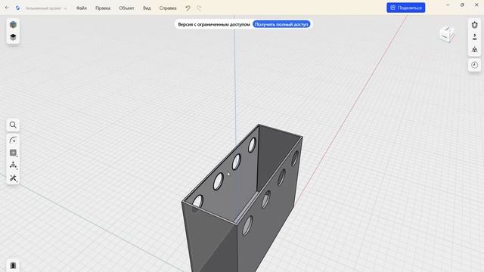Click the view orientation perspective icon
The width and height of the screenshot is (484, 272).
[474, 50]
